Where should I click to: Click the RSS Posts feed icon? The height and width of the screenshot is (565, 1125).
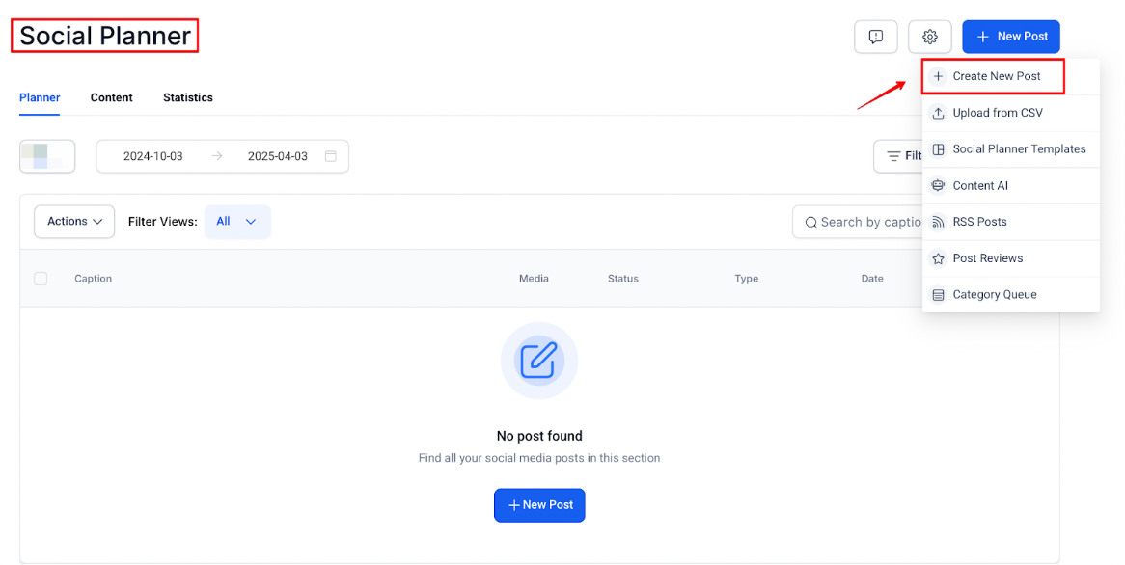pos(938,222)
